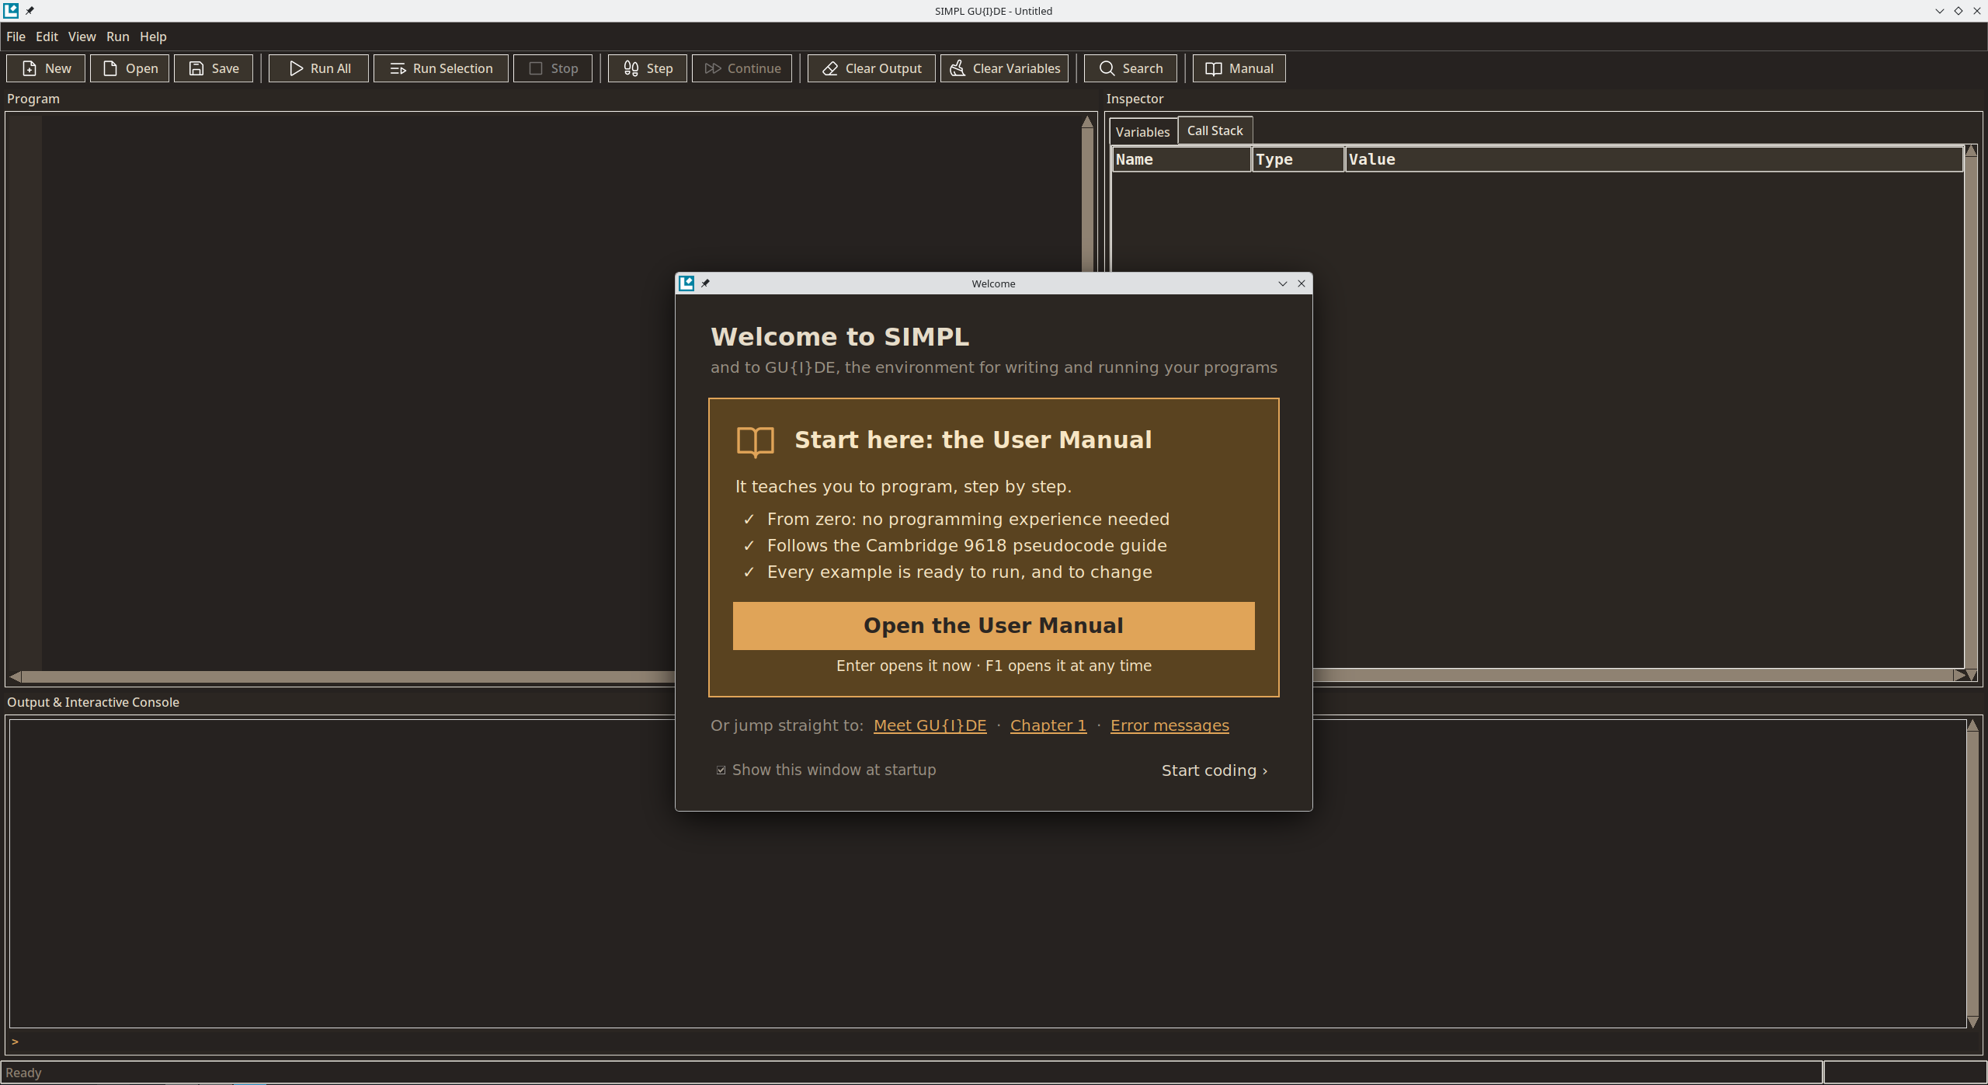Open Search from the toolbar
The image size is (1988, 1085).
pos(1131,68)
